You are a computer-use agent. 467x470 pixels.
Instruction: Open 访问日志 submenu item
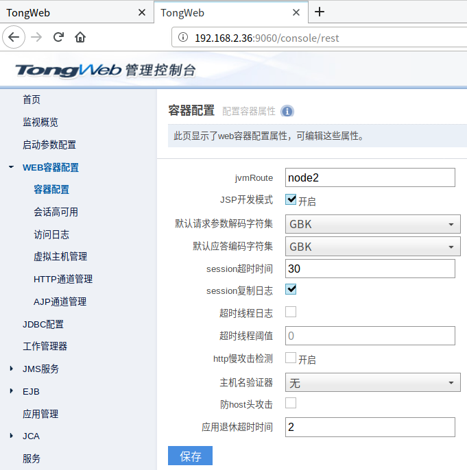(51, 234)
